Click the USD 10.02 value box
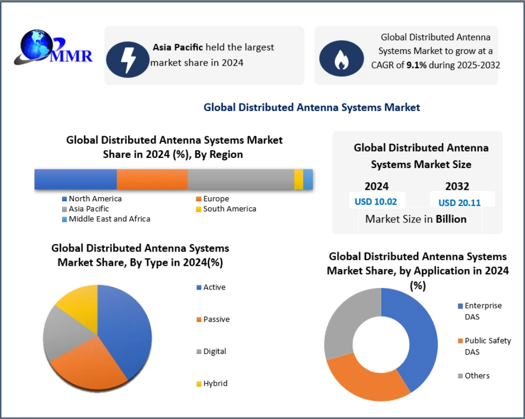 pyautogui.click(x=376, y=201)
